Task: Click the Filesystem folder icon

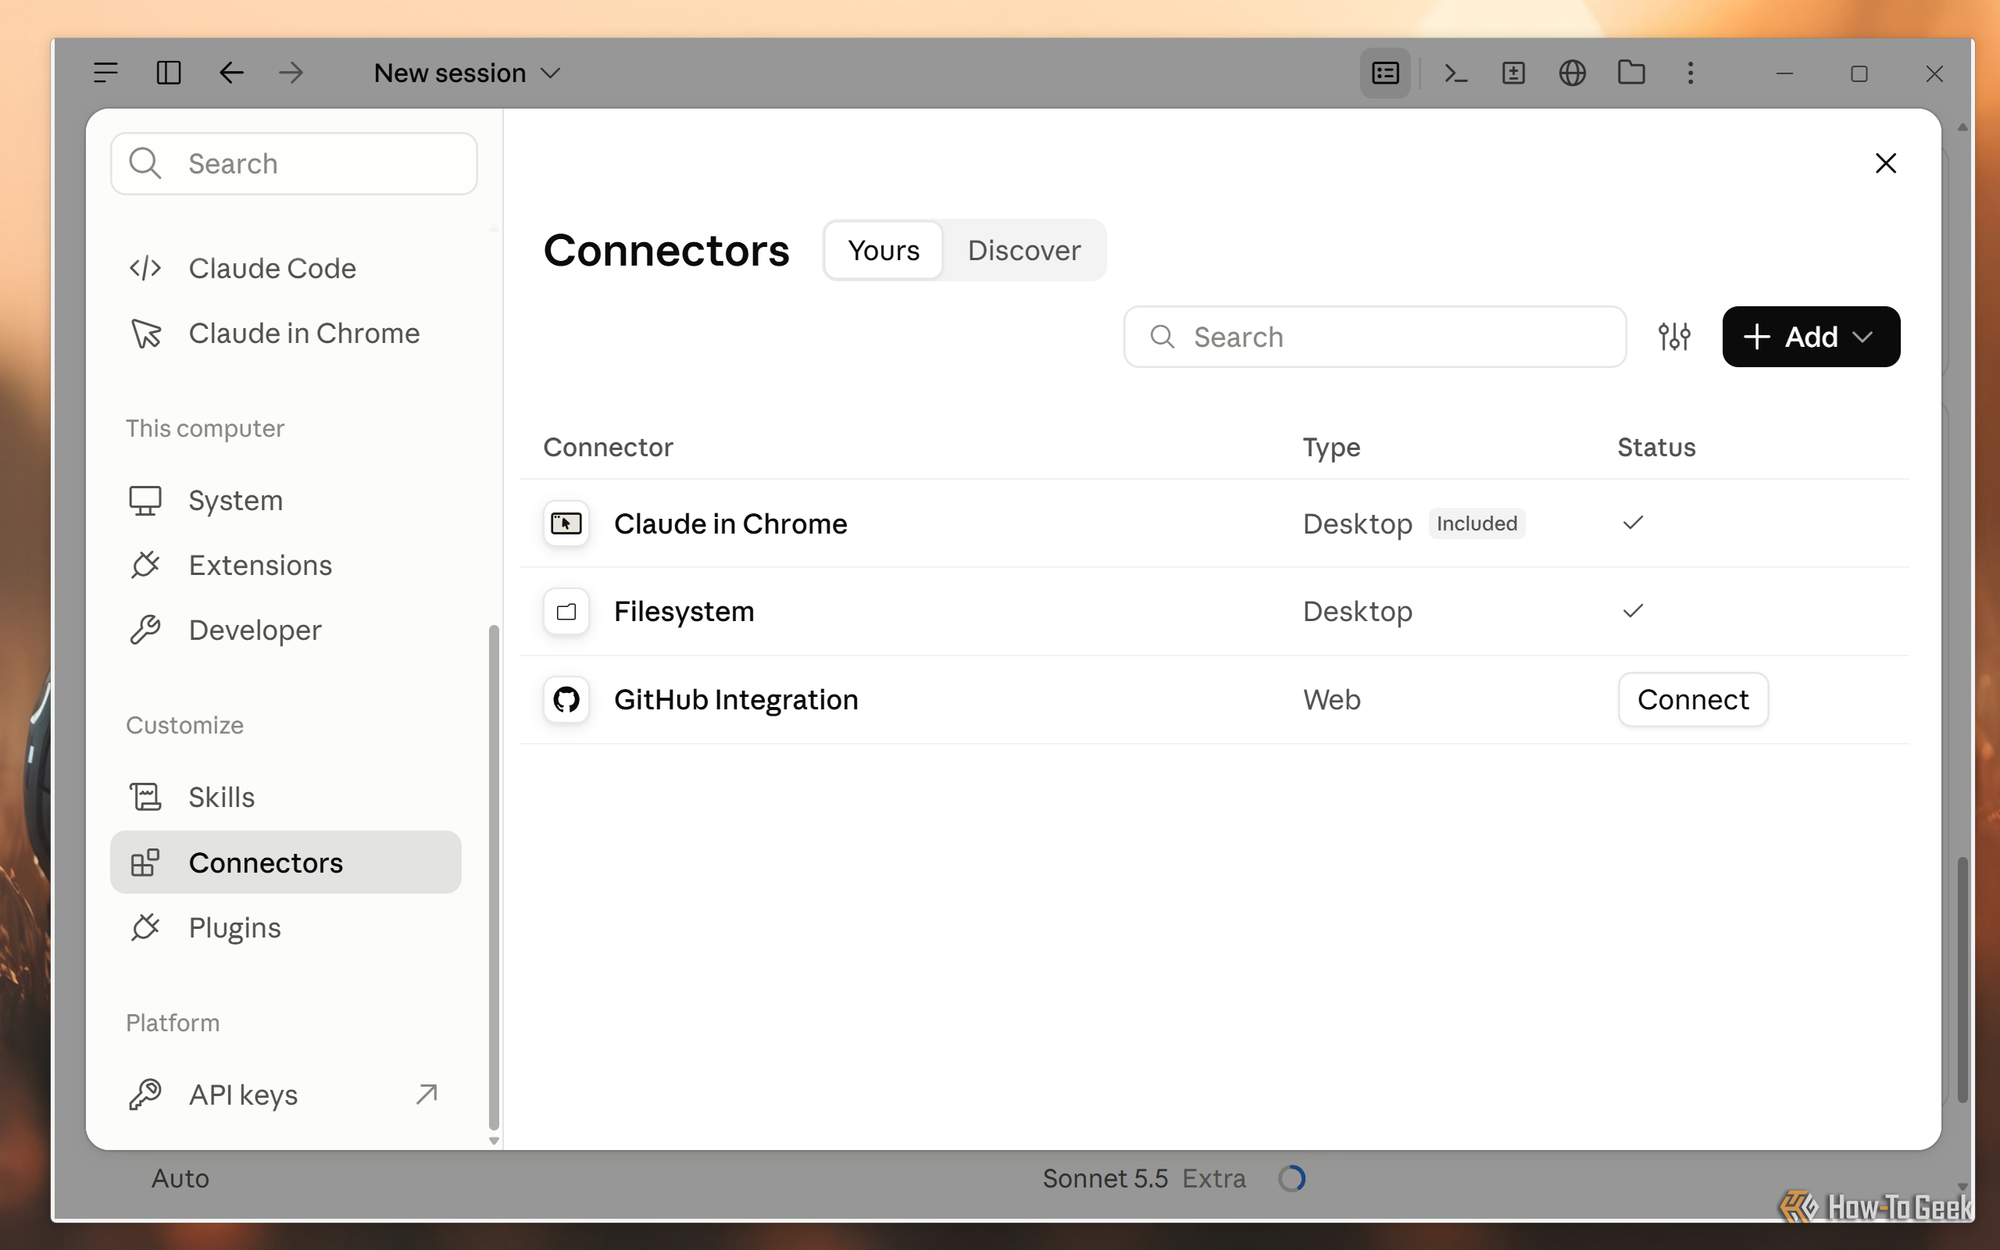Action: point(566,612)
